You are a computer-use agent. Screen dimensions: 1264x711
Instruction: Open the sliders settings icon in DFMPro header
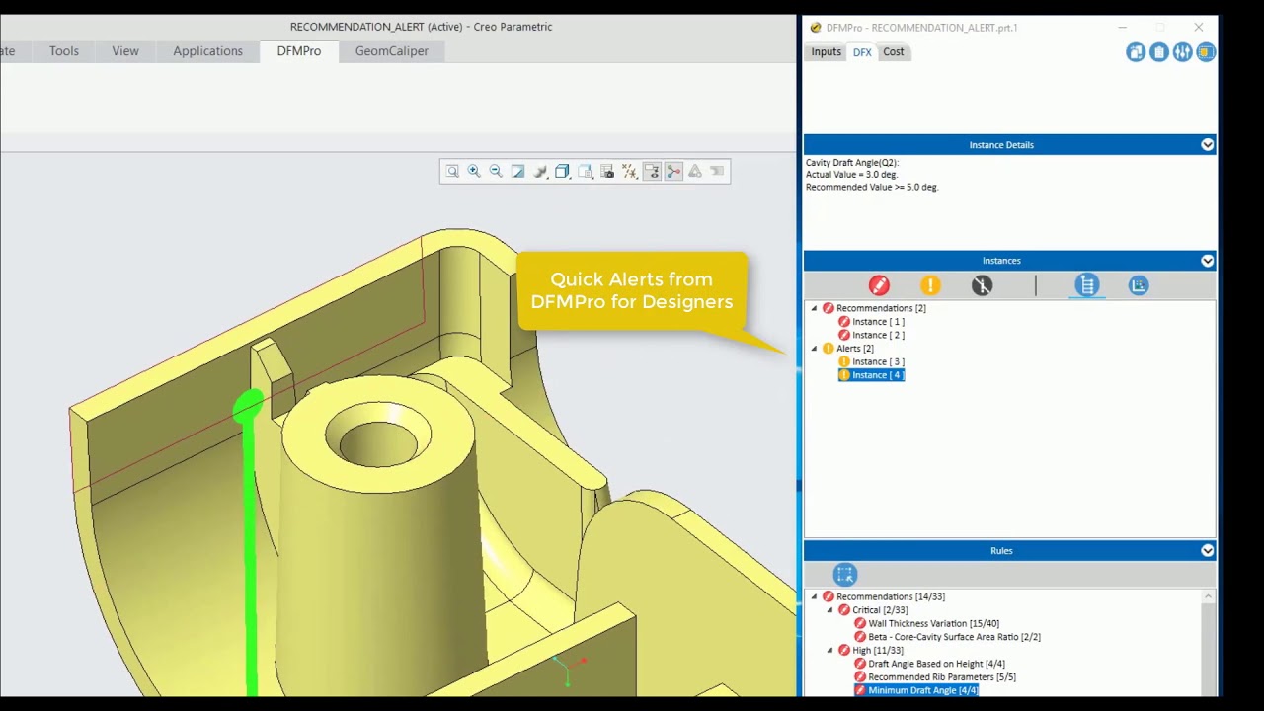click(1183, 52)
